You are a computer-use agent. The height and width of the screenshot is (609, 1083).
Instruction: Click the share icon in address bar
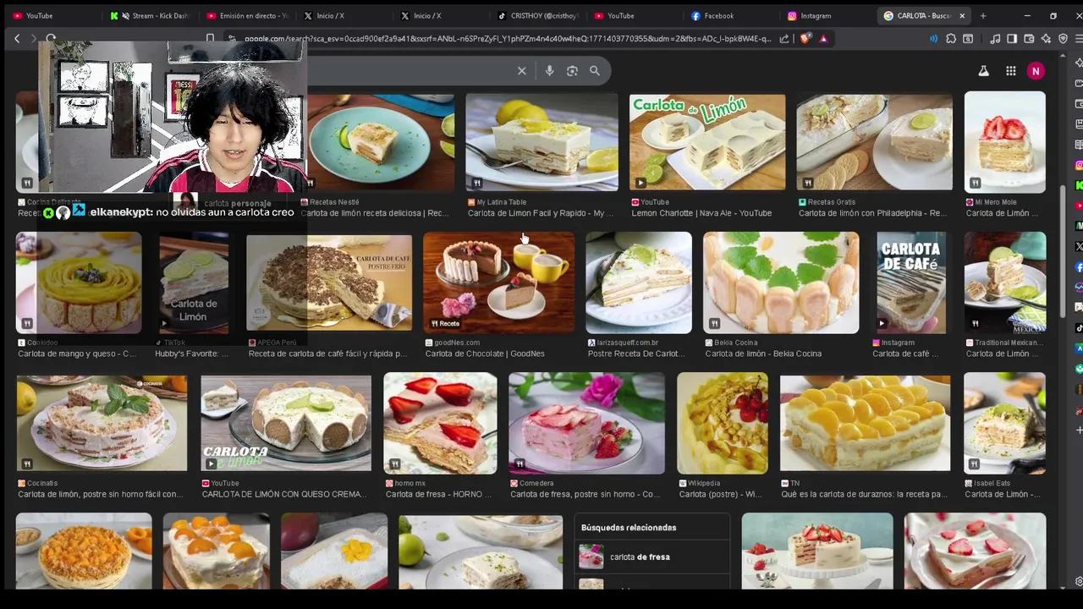784,38
